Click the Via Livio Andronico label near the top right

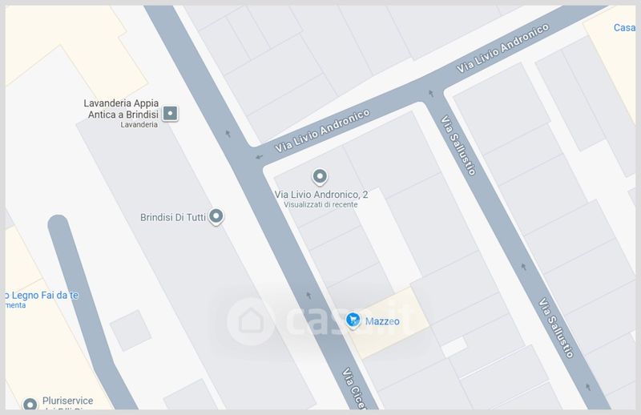[502, 48]
